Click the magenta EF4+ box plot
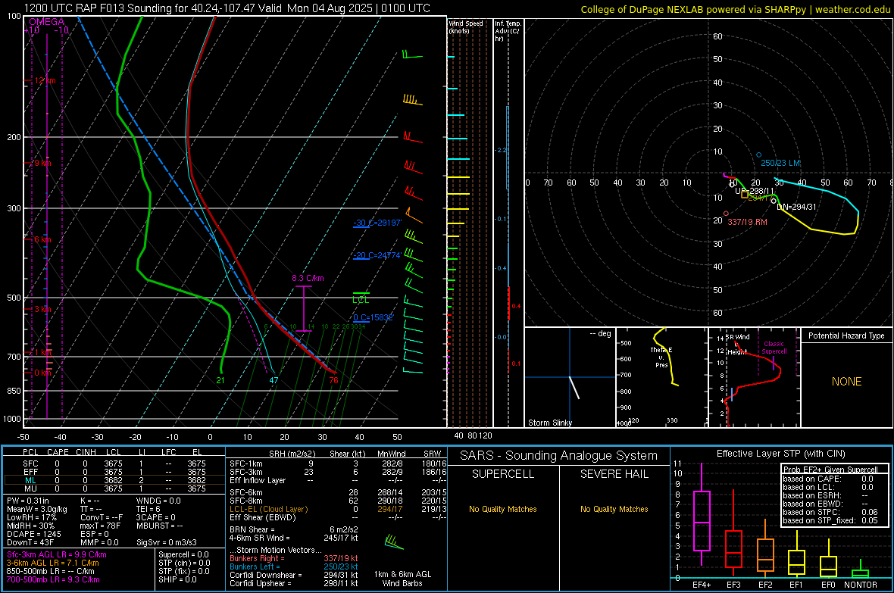The width and height of the screenshot is (894, 593). [x=702, y=514]
